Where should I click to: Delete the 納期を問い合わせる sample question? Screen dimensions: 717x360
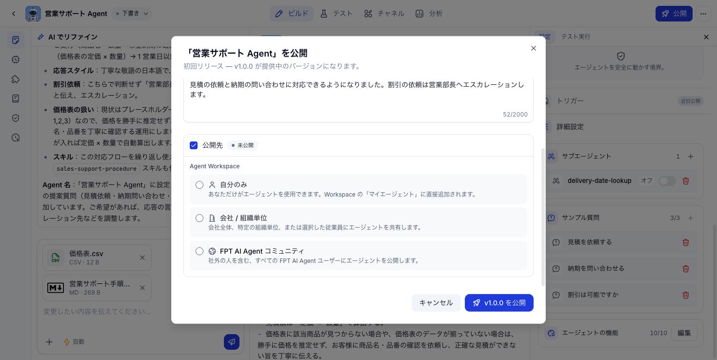[x=686, y=269]
